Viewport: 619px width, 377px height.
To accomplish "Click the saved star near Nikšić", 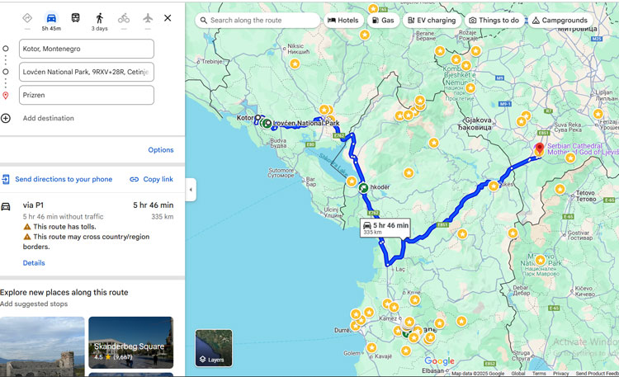I will coord(295,64).
